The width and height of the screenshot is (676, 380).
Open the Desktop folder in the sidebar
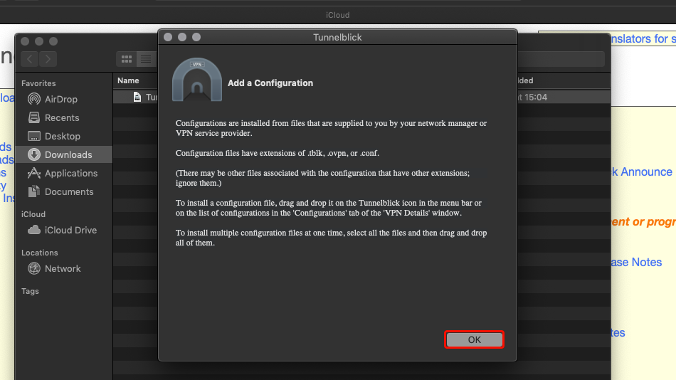(62, 136)
